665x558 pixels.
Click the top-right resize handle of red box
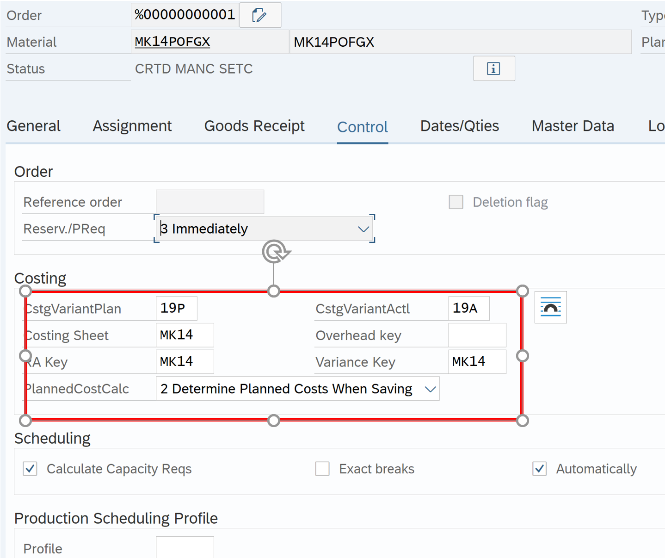pyautogui.click(x=522, y=291)
